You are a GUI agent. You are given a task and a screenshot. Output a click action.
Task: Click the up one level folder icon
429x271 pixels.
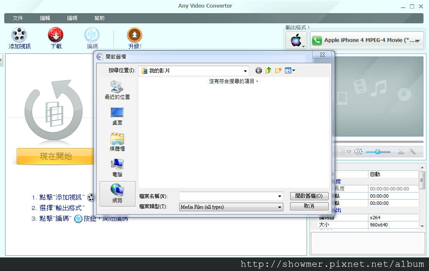[268, 71]
